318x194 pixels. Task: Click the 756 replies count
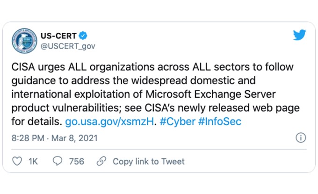point(76,162)
